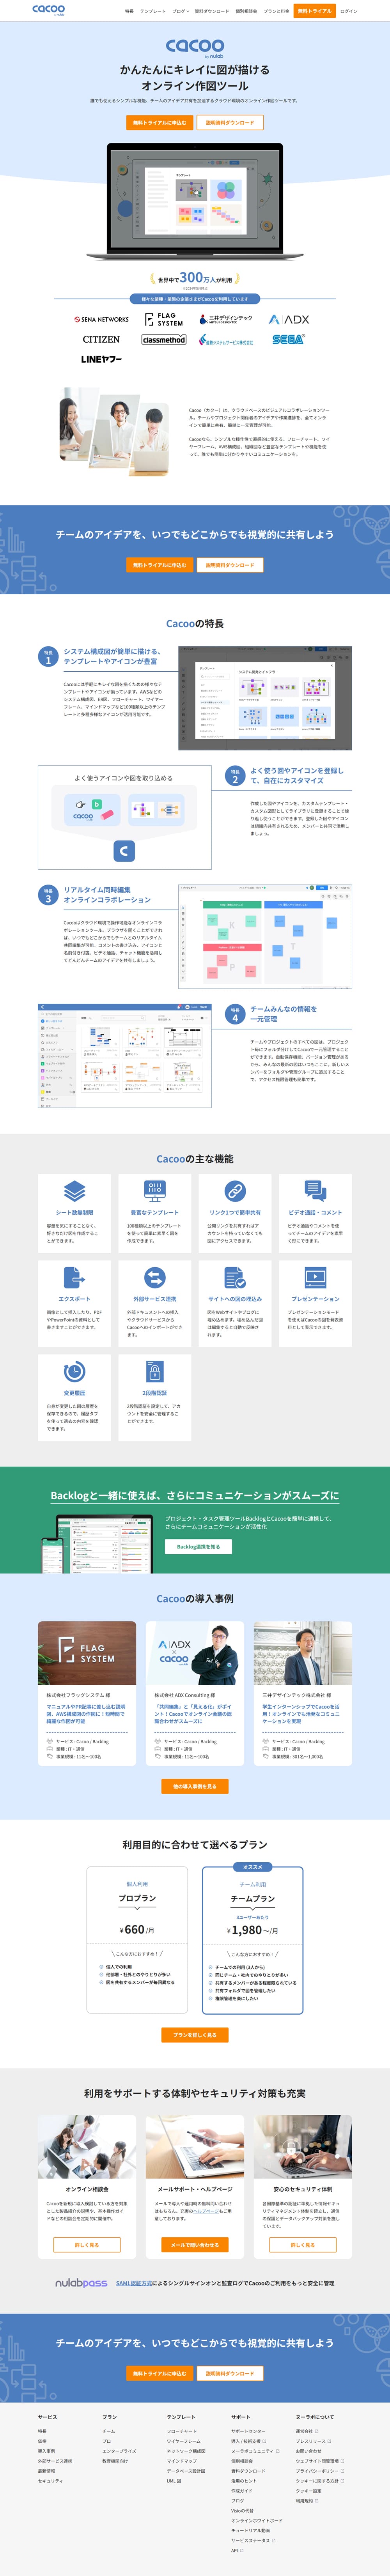
Task: Open 特長 in the header navigation
Action: (x=129, y=11)
